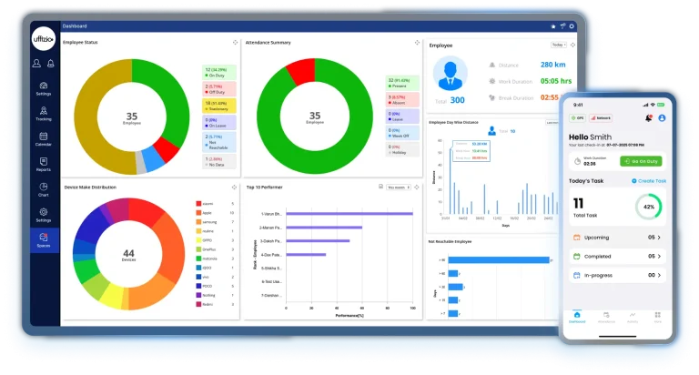The image size is (699, 375).
Task: Select the Dashboard tab in phone bottom bar
Action: pos(577,317)
